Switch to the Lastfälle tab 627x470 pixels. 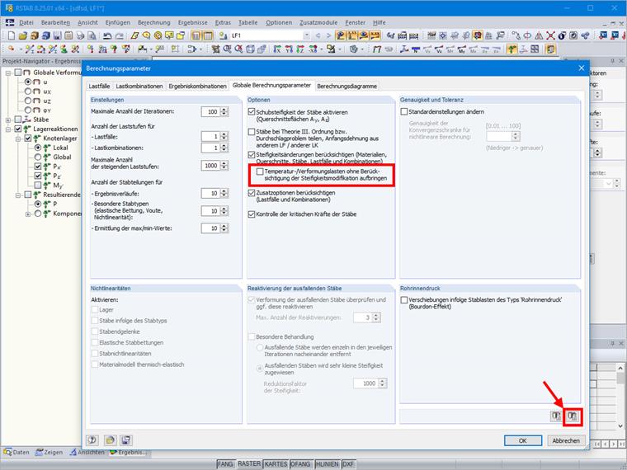99,86
